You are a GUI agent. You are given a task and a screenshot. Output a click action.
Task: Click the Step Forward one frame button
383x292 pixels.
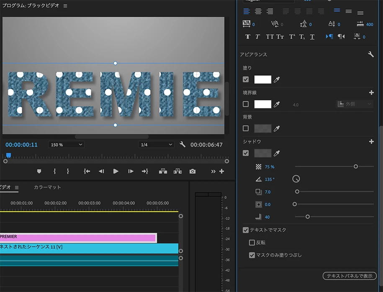pyautogui.click(x=131, y=171)
